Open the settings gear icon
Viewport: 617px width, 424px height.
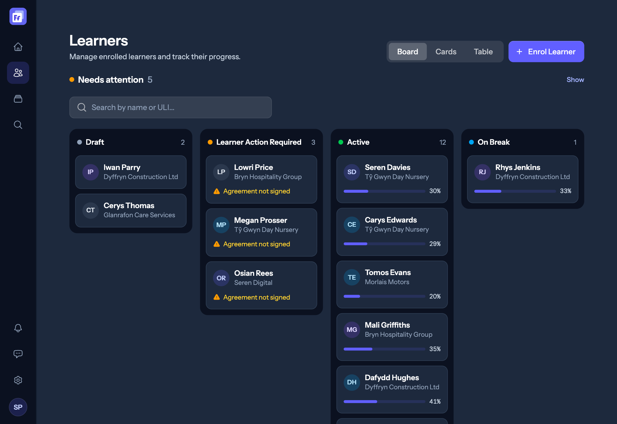point(18,380)
